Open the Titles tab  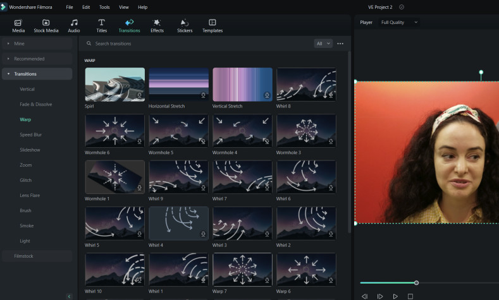point(102,26)
